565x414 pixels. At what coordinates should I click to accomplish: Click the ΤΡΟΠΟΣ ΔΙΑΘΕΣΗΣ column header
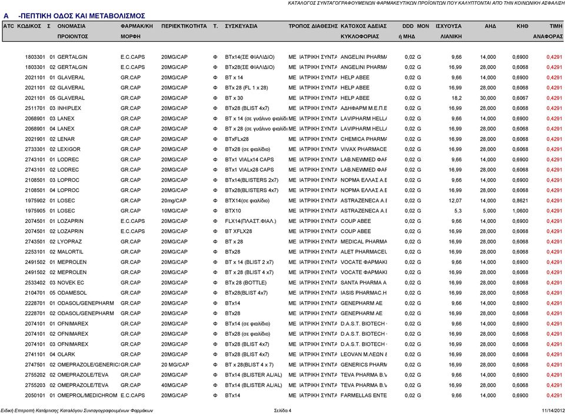click(313, 26)
